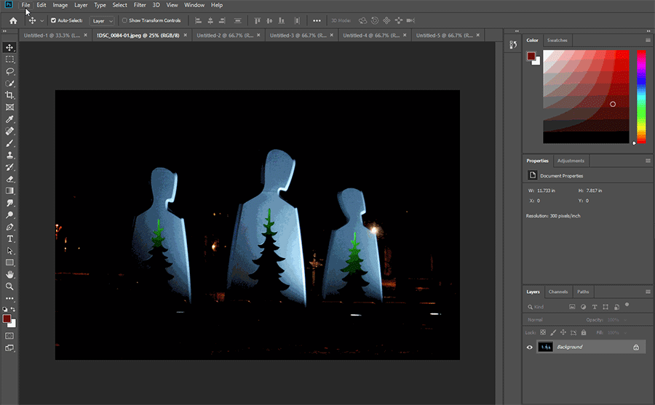Hide the Background layer eye icon
The width and height of the screenshot is (655, 405).
529,348
